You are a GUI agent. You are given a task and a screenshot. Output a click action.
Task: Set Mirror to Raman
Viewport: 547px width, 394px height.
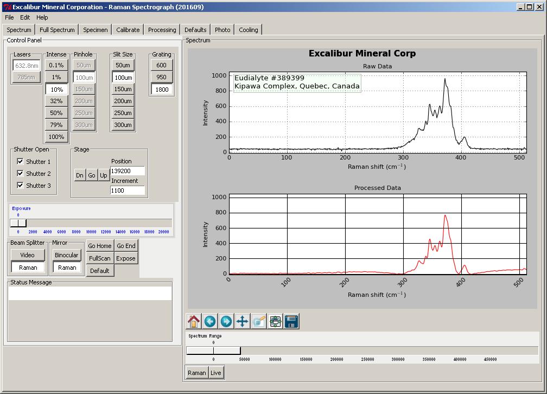(67, 268)
